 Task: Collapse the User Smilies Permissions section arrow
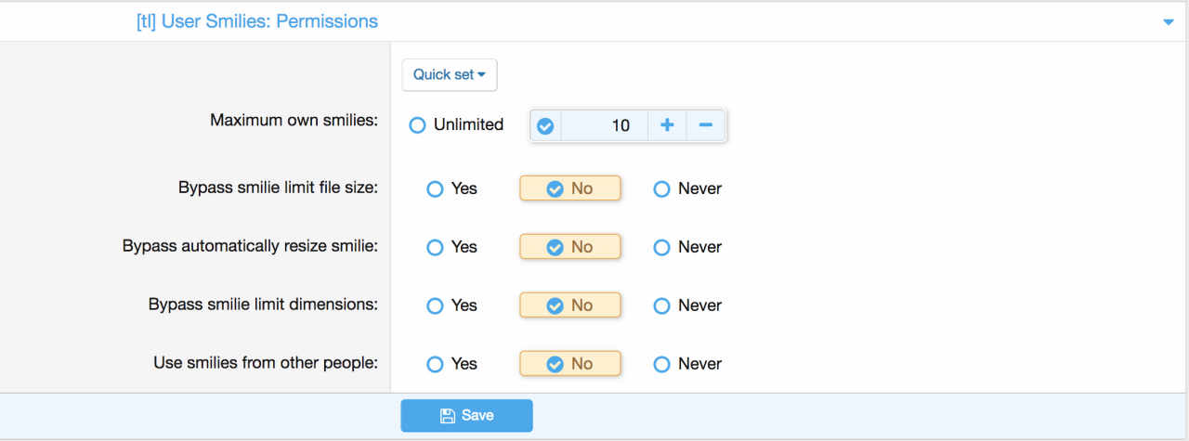pos(1169,22)
